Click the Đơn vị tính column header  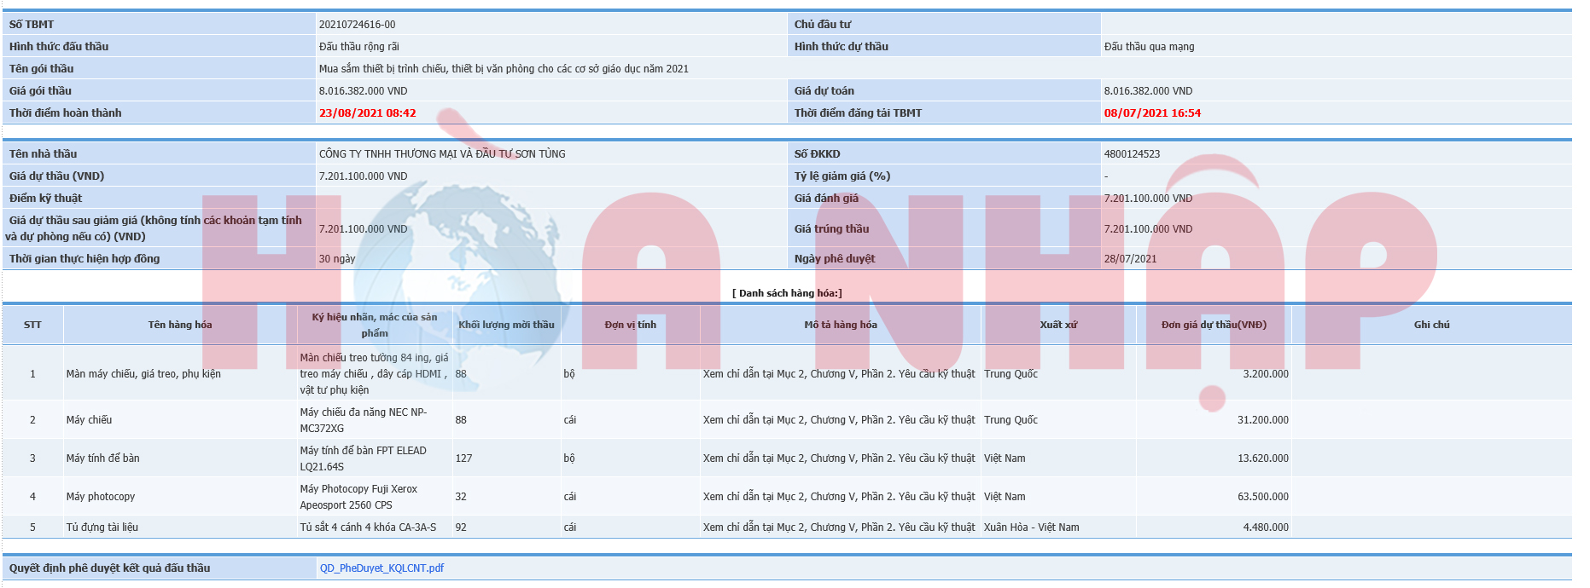click(x=630, y=325)
